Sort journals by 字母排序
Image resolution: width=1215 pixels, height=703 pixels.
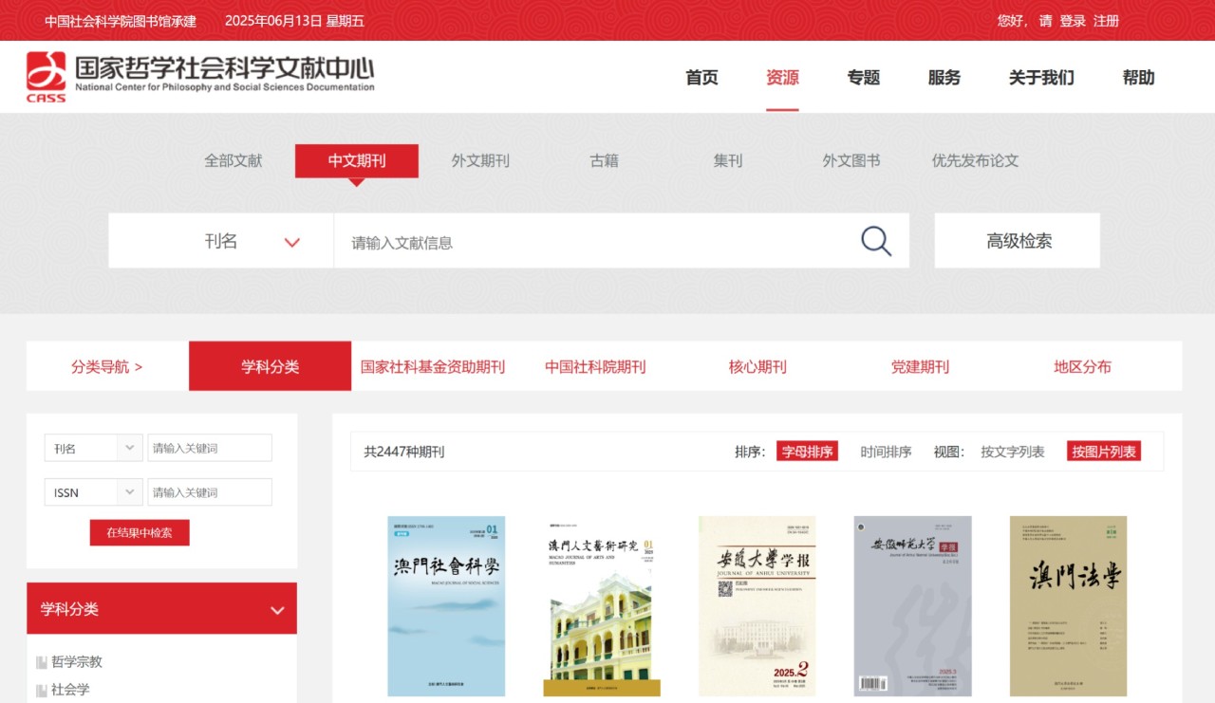[x=807, y=452]
